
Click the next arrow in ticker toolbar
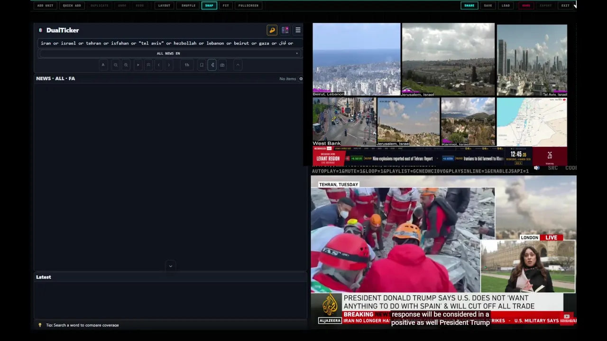coord(169,65)
